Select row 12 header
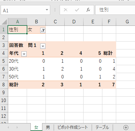This screenshot has width=135, height=131. (x=4, y=116)
